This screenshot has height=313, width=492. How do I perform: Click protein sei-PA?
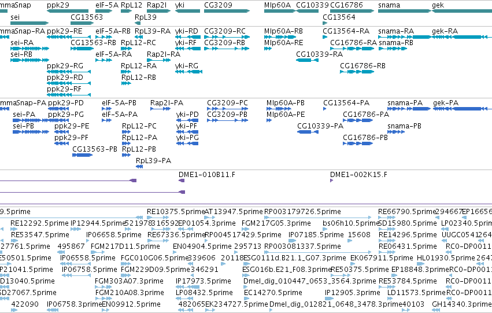[x=24, y=115]
